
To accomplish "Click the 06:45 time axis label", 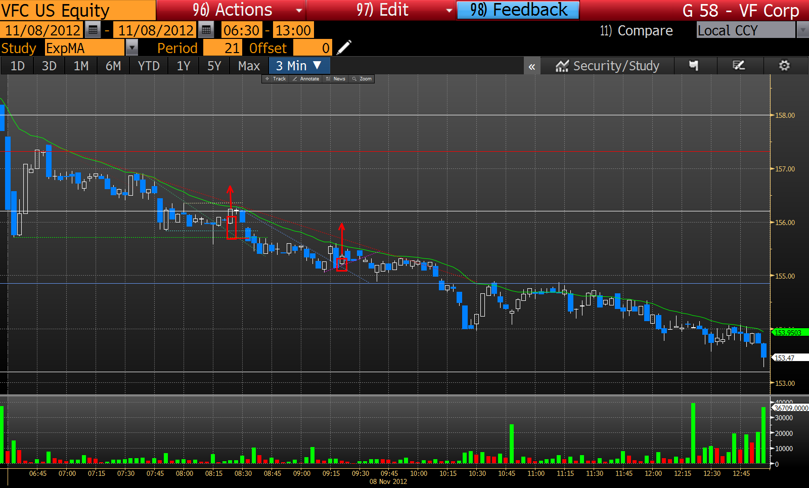I will pyautogui.click(x=38, y=473).
